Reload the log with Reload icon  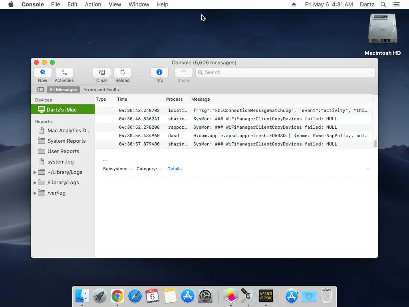123,72
